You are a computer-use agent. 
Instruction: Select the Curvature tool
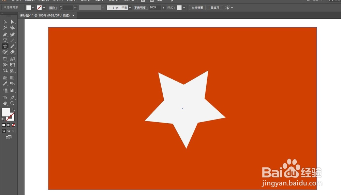pos(12,34)
